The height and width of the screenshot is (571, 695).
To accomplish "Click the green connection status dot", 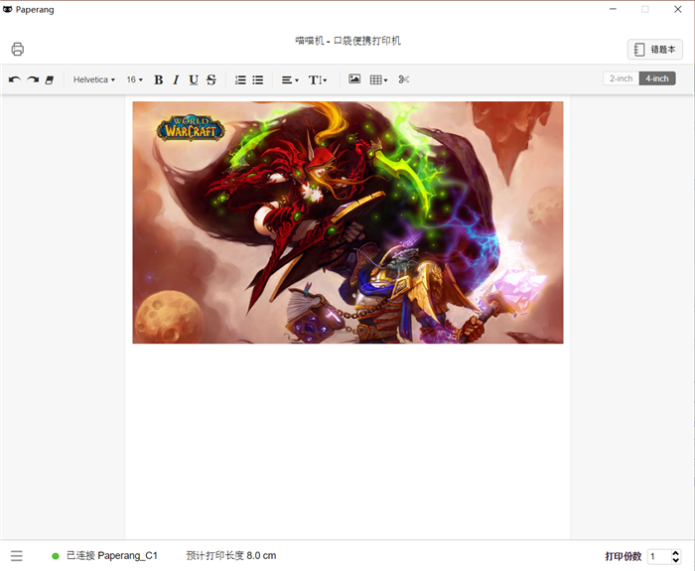I will coord(56,556).
